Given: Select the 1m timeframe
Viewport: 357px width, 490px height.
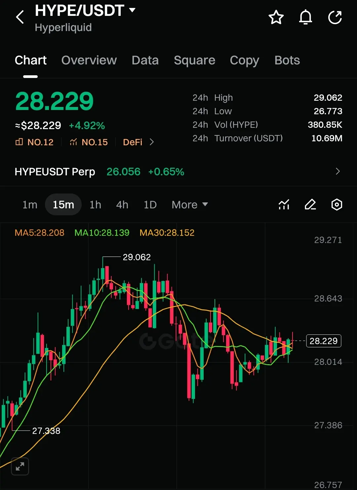Looking at the screenshot, I should (30, 205).
